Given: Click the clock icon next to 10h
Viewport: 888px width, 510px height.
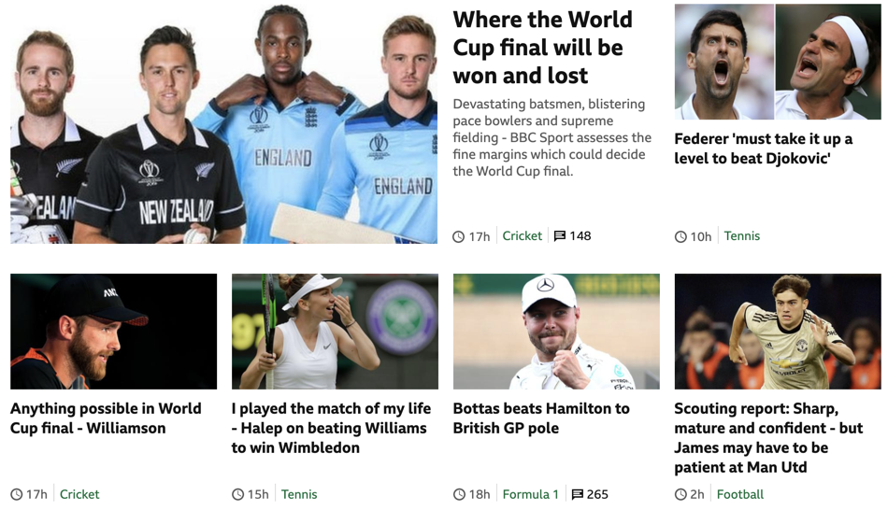Looking at the screenshot, I should [x=680, y=236].
